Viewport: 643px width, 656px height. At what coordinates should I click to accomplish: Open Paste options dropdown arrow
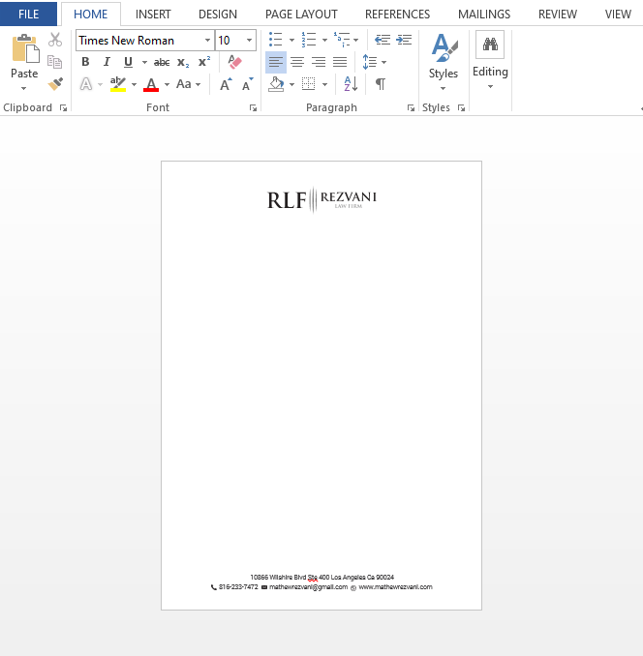tap(24, 88)
